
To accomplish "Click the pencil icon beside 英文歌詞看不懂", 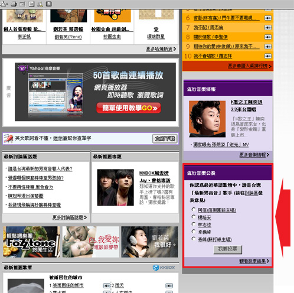I will 8,138.
